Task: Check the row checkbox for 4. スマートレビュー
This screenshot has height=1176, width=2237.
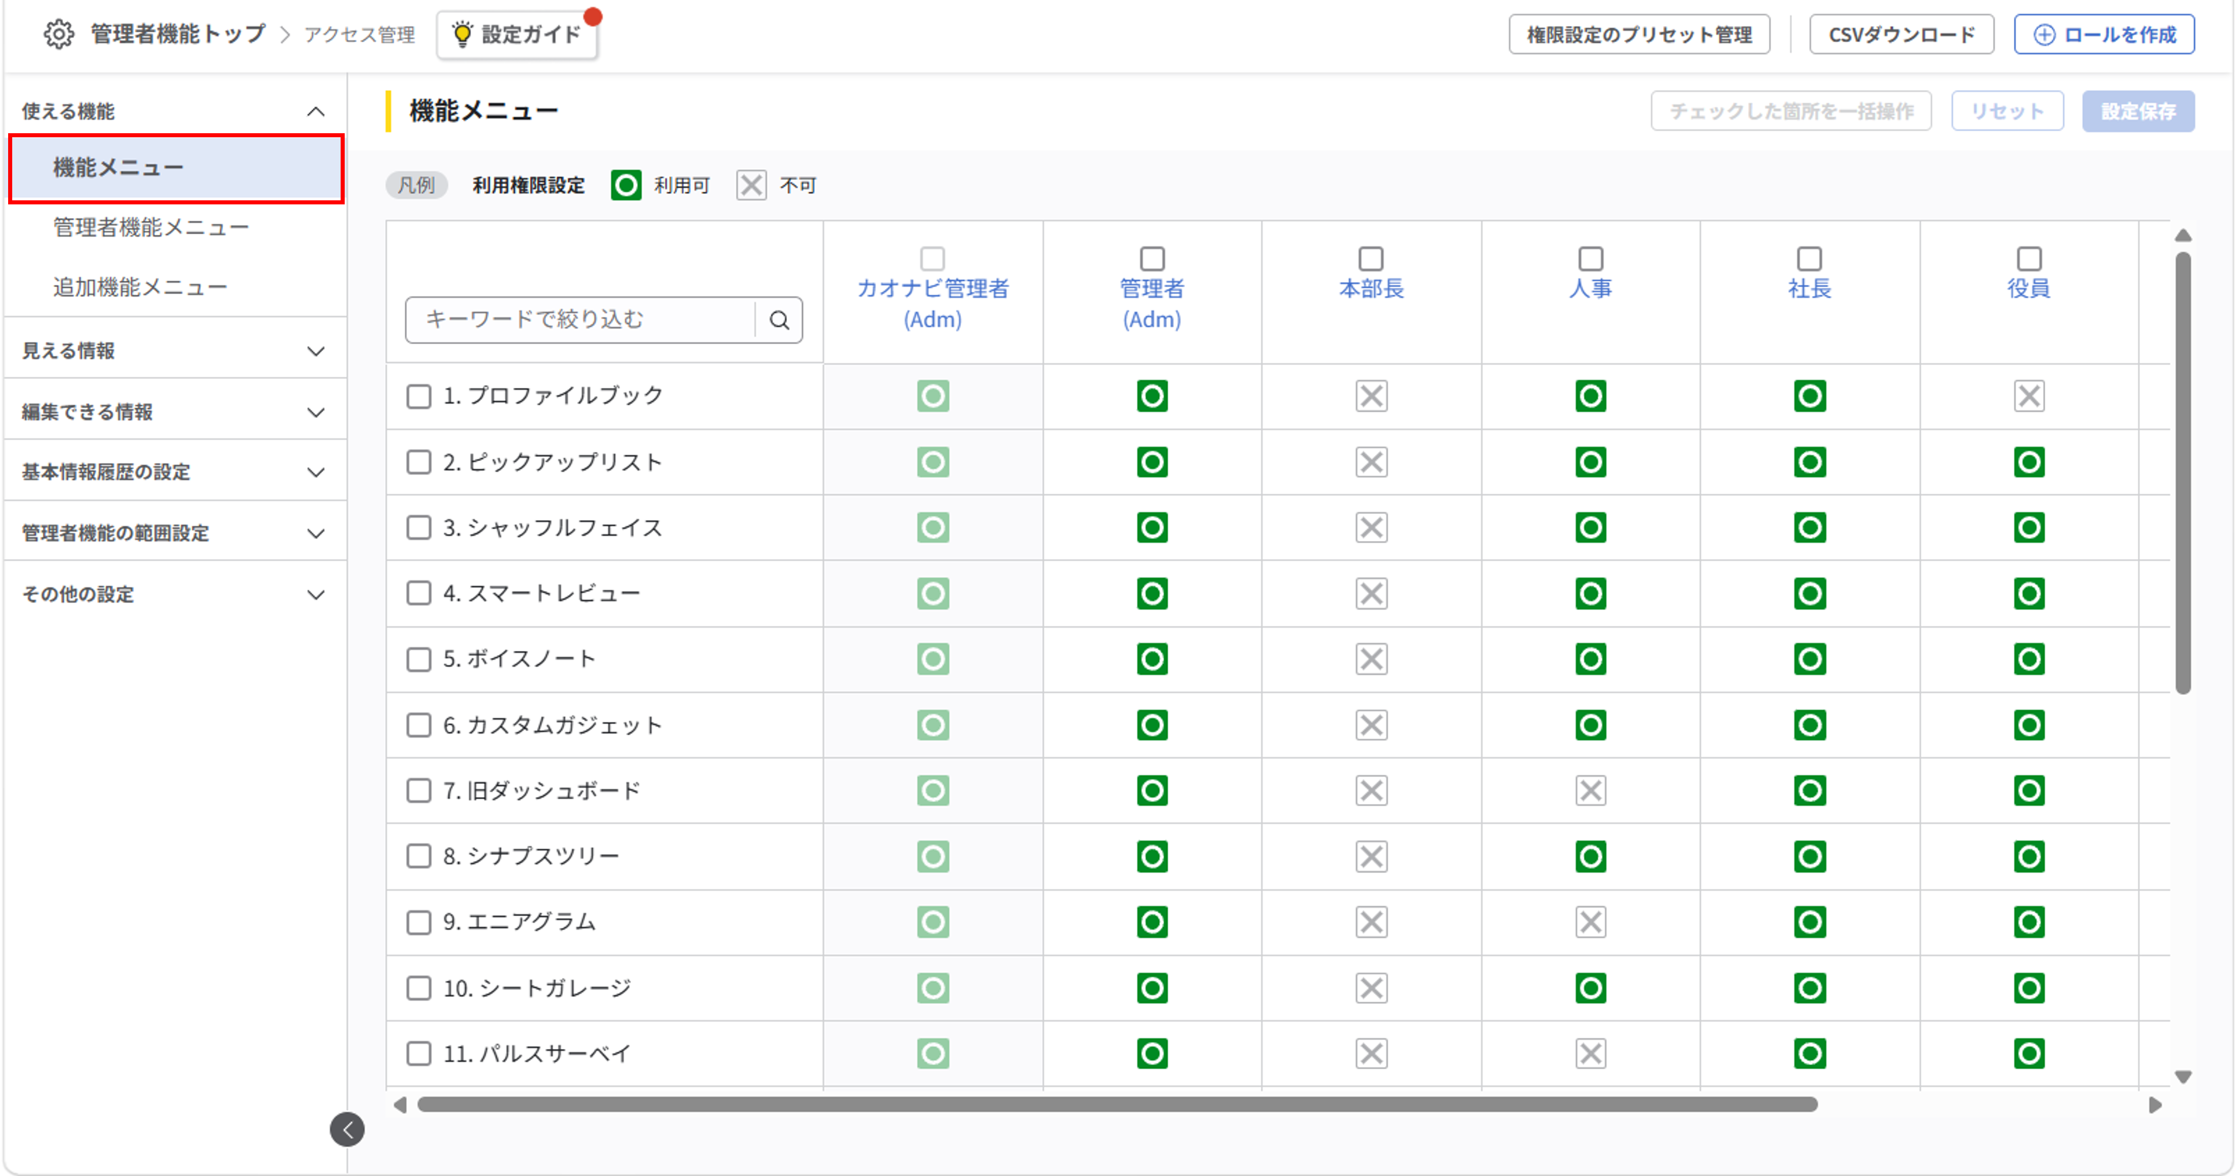Action: (418, 593)
